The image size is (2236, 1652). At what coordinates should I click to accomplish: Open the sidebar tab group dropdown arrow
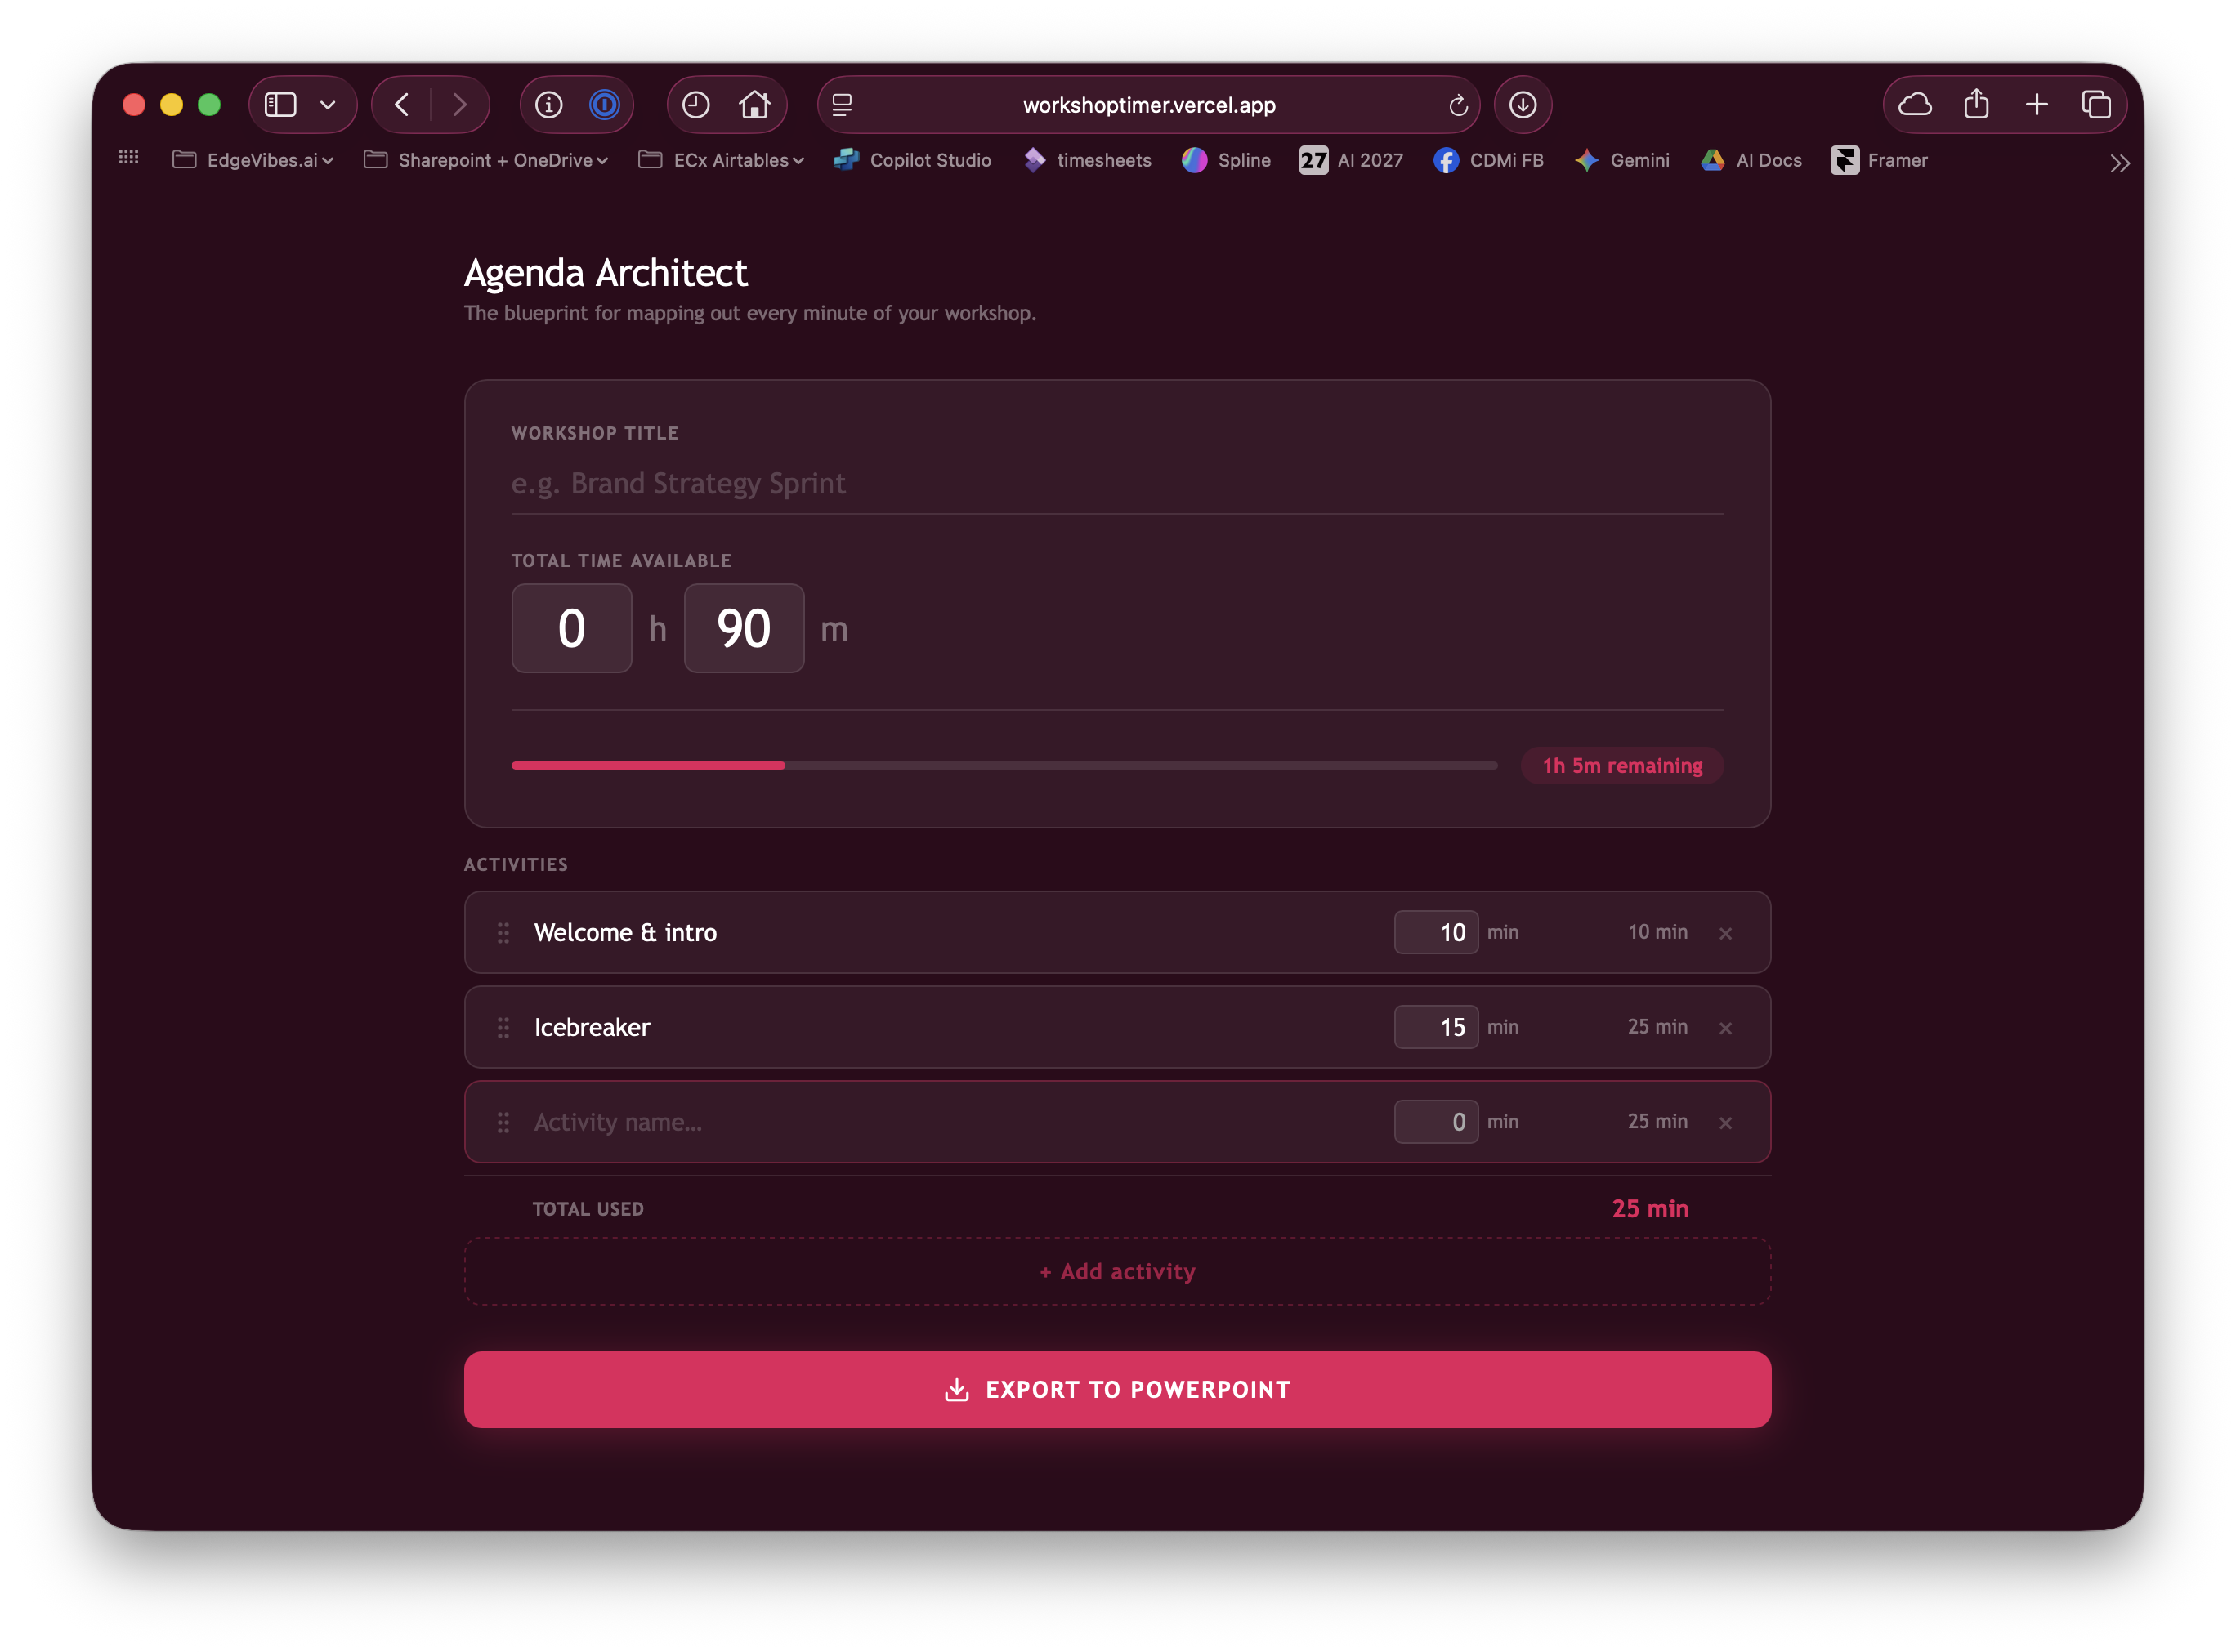[328, 104]
